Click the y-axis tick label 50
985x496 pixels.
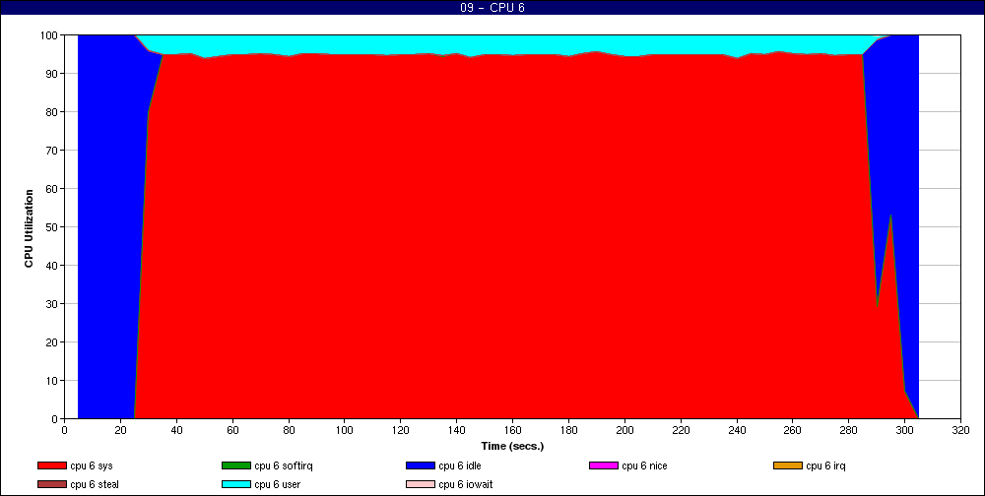(52, 226)
